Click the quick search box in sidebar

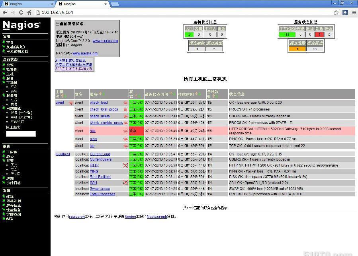(x=21, y=134)
